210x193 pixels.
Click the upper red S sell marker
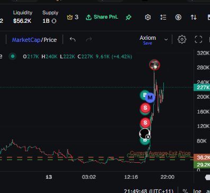(145, 108)
